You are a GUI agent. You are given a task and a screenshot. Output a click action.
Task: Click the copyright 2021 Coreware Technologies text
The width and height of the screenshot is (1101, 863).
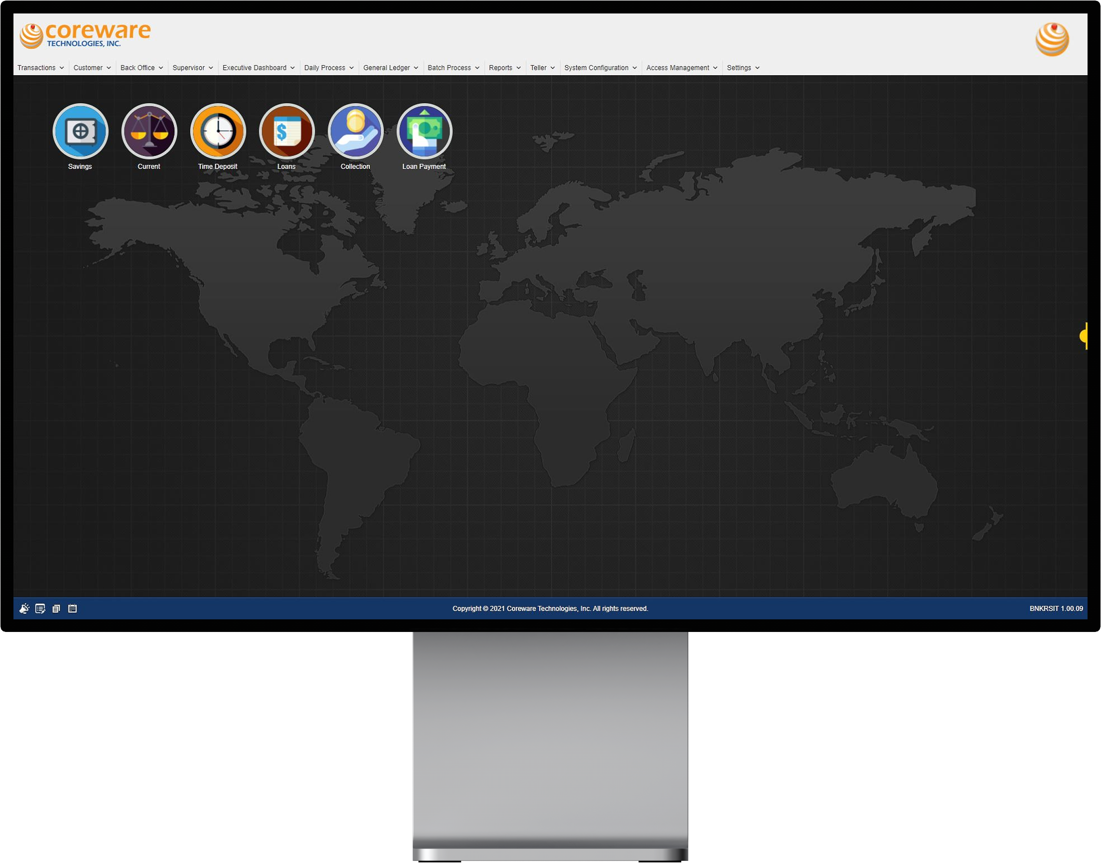[x=550, y=608]
